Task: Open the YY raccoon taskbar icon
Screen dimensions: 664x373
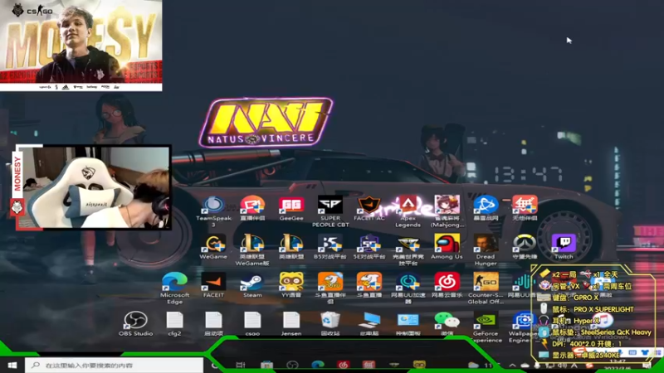Action: [419, 365]
